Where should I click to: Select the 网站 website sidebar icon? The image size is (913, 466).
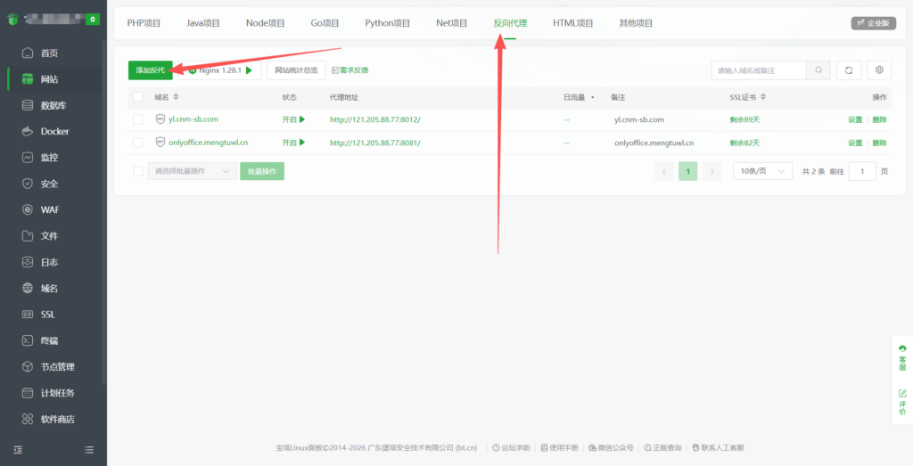click(x=28, y=79)
